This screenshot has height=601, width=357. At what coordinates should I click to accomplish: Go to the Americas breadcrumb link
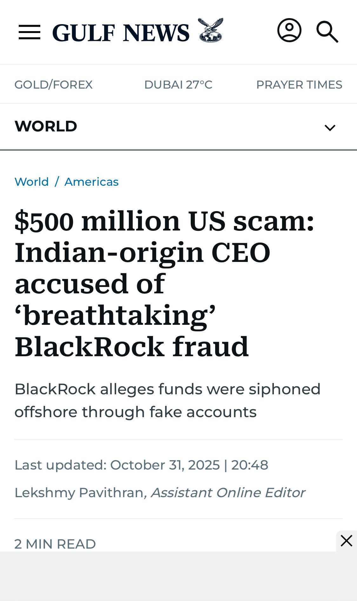pos(91,182)
